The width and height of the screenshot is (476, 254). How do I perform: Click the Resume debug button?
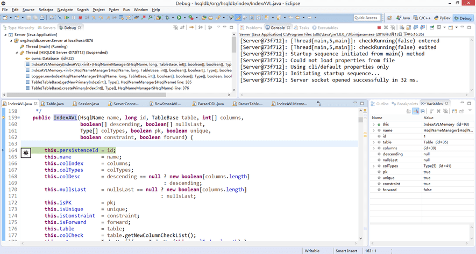[67, 18]
